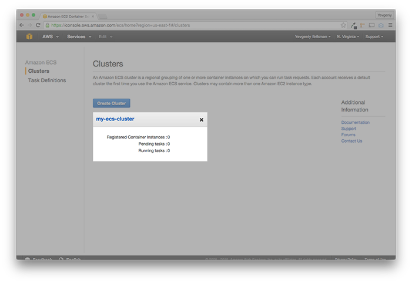Click the AWS cube logo icon
This screenshot has height=283, width=412.
point(29,36)
